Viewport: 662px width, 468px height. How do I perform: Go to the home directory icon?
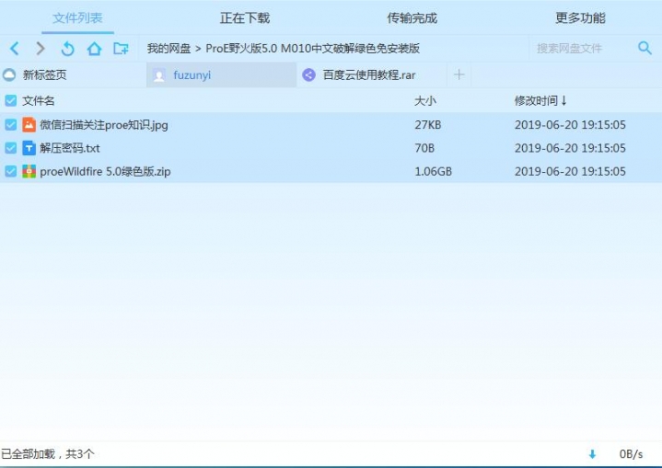point(94,49)
